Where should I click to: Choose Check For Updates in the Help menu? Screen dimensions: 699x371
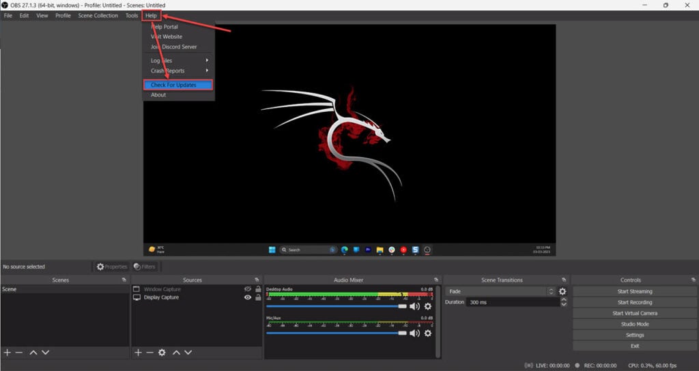tap(178, 85)
